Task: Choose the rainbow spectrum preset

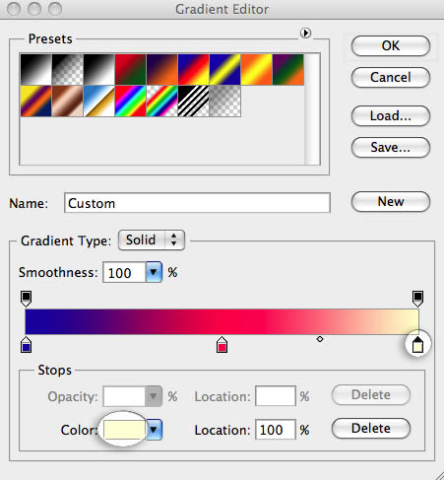Action: tap(130, 102)
